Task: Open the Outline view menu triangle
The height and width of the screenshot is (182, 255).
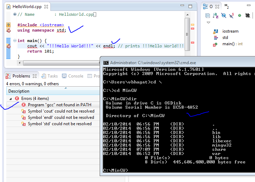Action: click(x=208, y=23)
